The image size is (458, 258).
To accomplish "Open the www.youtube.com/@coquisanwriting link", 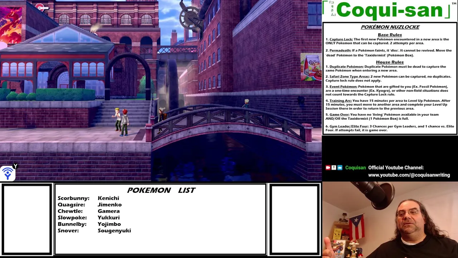I will [x=409, y=175].
